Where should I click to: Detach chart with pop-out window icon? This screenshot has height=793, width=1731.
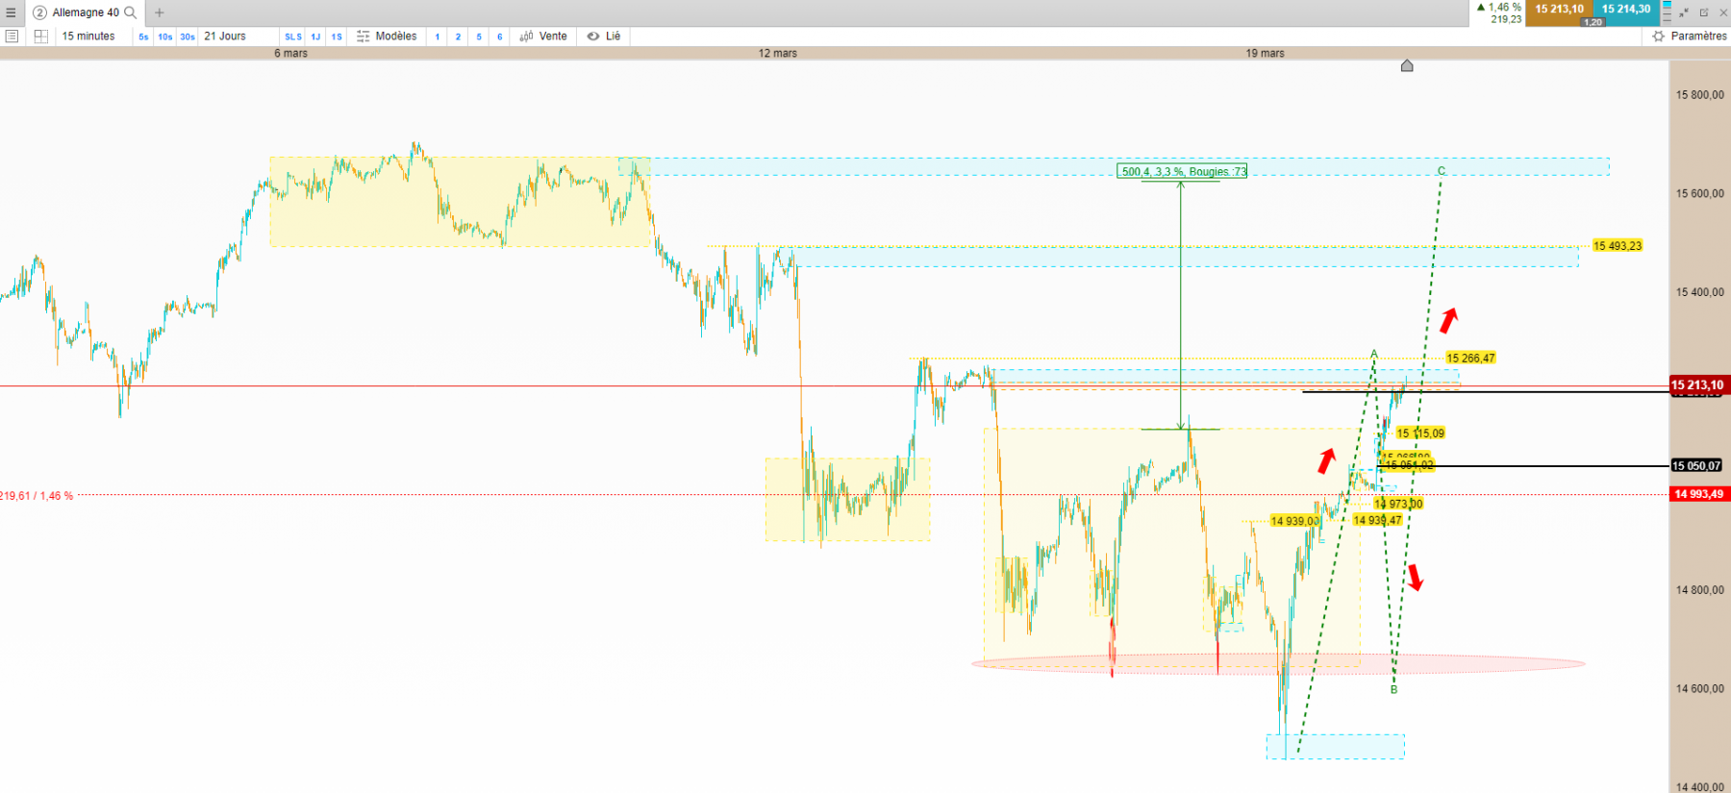1703,12
